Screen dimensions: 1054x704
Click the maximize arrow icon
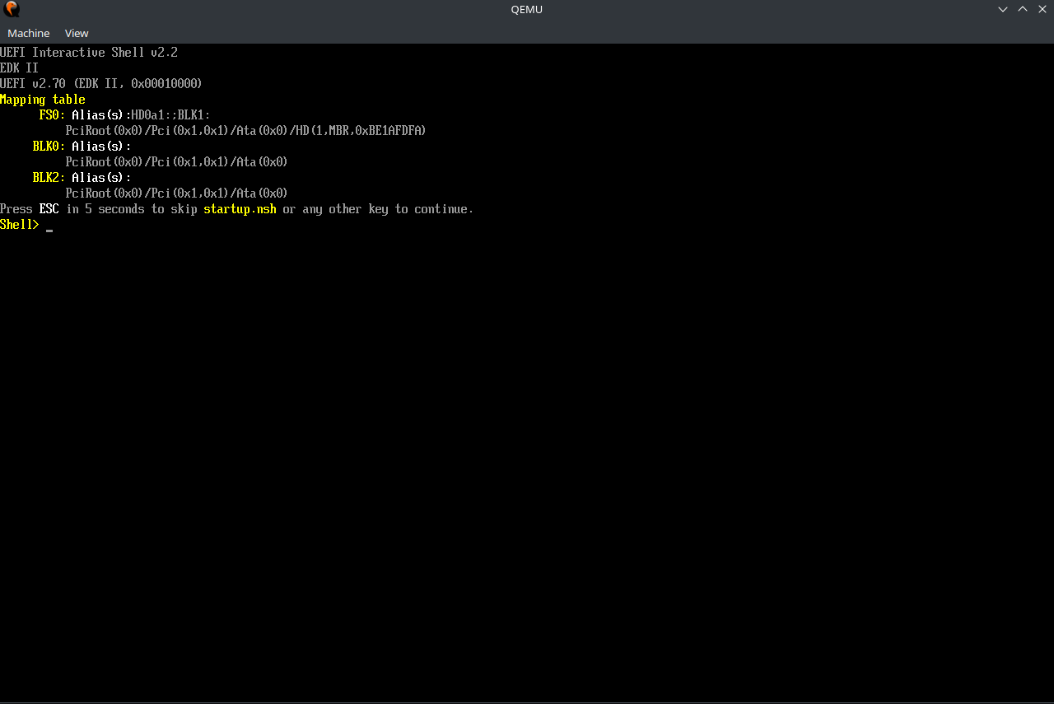1022,9
